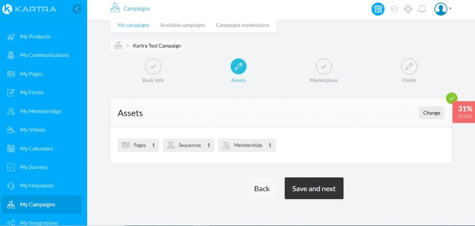The height and width of the screenshot is (226, 475).
Task: Open the Pages assets chip
Action: coord(138,145)
